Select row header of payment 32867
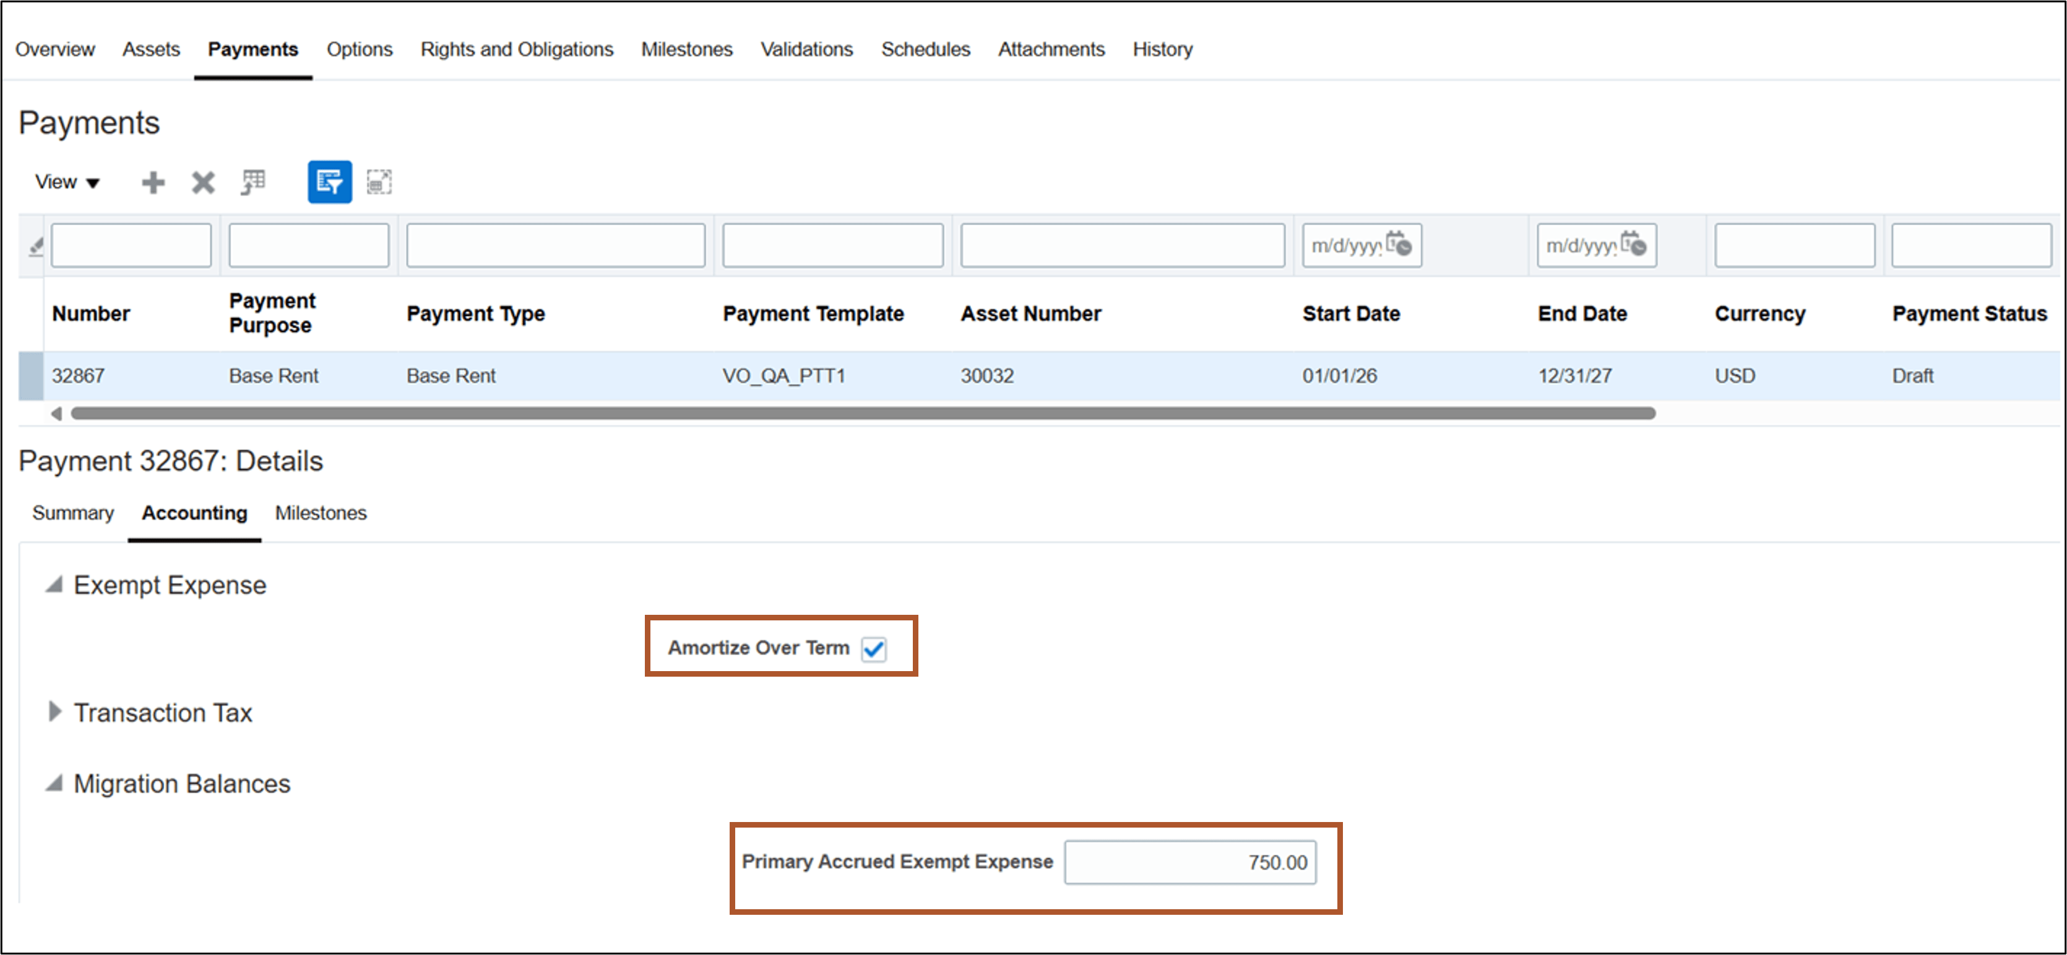The width and height of the screenshot is (2067, 955). pos(30,376)
